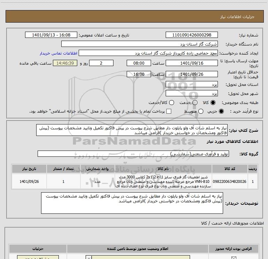This screenshot has height=259, width=268.
Task: Click the requester field مجد حماصی زاده
Action: pos(148,53)
